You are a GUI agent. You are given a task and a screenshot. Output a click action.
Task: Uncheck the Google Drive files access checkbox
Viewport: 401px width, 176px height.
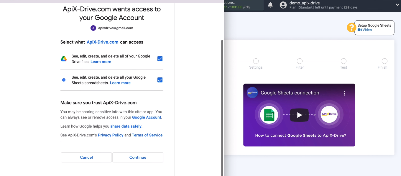[160, 59]
